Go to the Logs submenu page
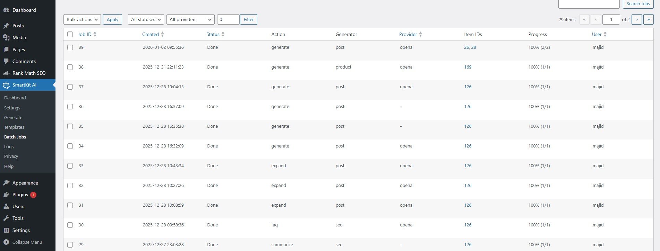The width and height of the screenshot is (660, 251). [9, 146]
